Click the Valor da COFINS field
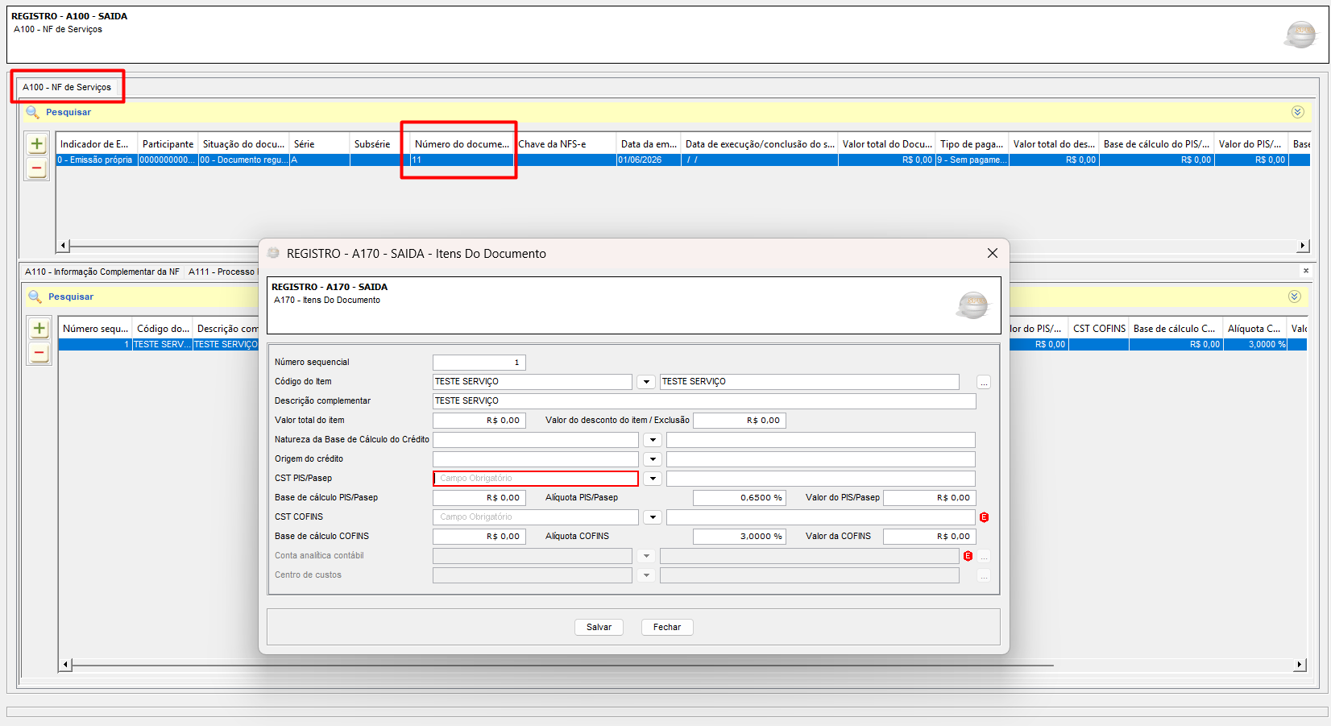This screenshot has height=726, width=1331. click(930, 537)
